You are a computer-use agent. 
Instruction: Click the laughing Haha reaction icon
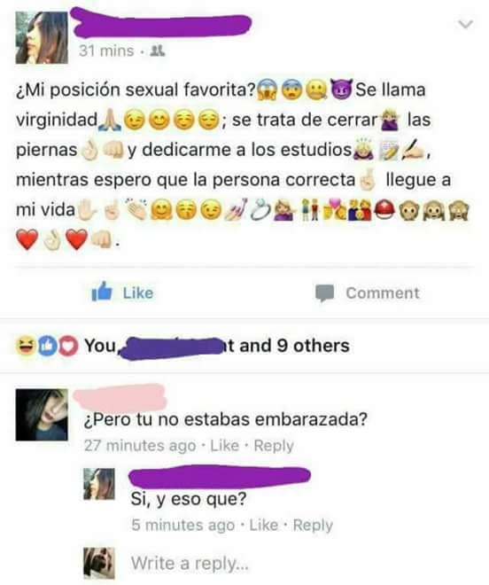[25, 345]
